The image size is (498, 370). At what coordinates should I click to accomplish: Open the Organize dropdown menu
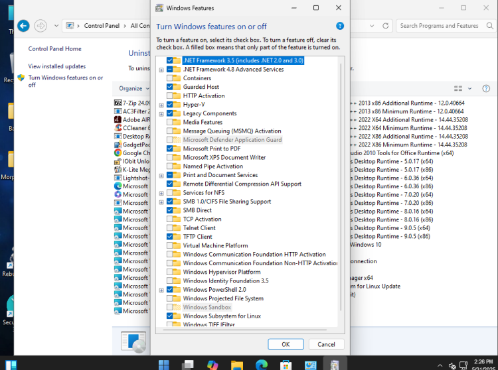click(x=134, y=88)
